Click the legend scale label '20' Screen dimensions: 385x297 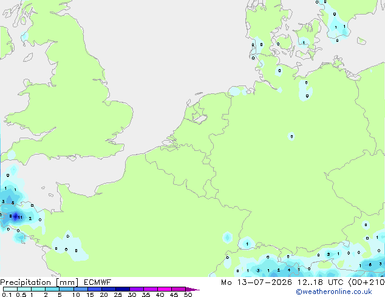tap(104, 295)
